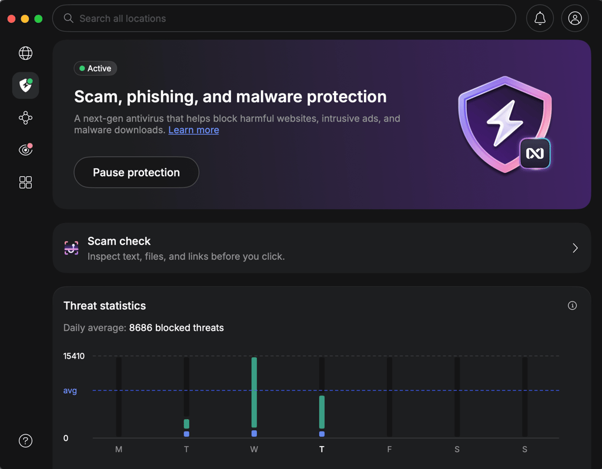Click the Scam check title text
Viewport: 602px width, 469px height.
(119, 241)
